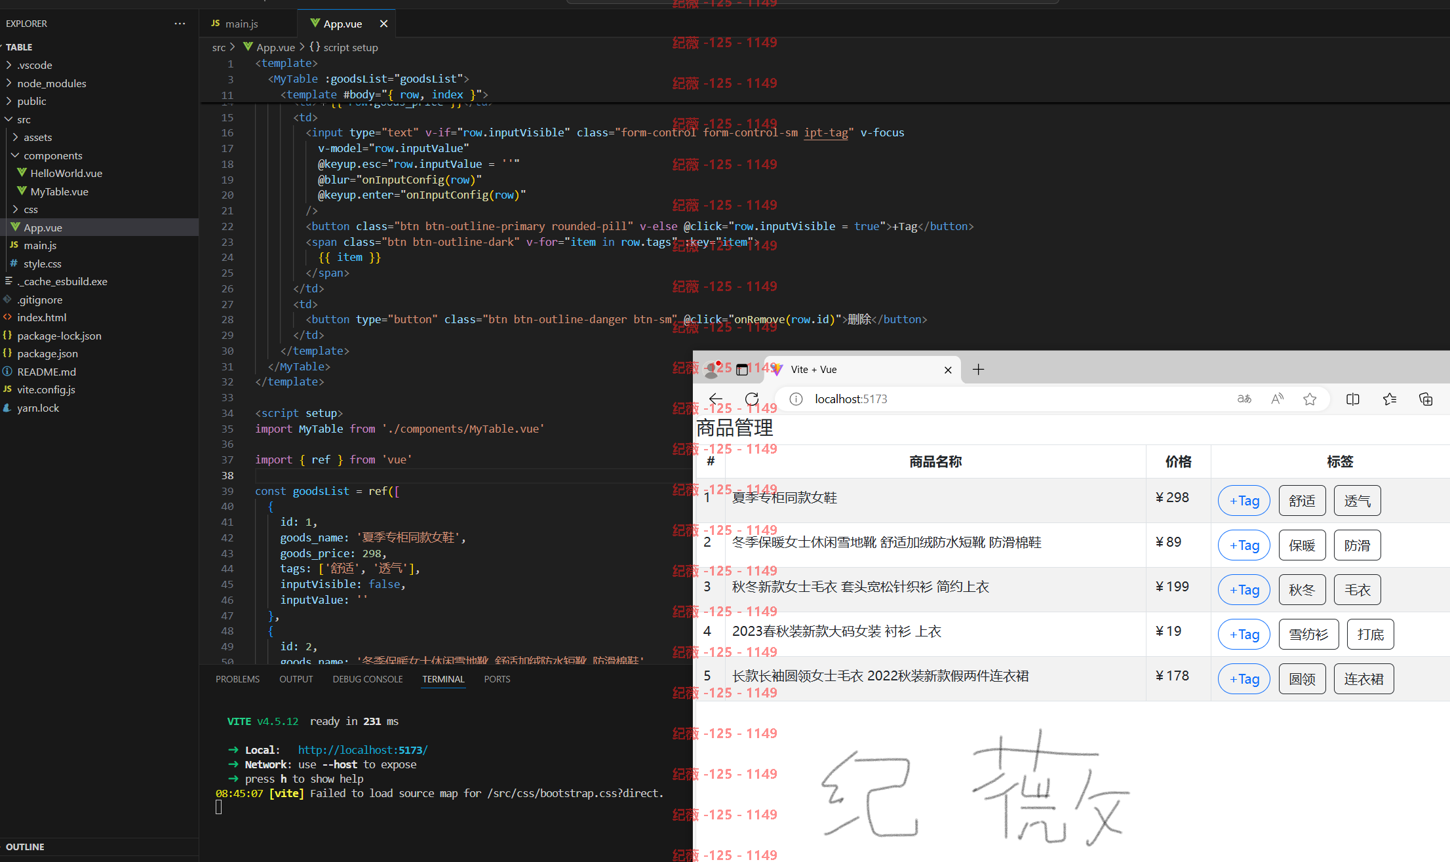1450x862 pixels.
Task: Close the Vite + Vue browser tab
Action: (948, 370)
